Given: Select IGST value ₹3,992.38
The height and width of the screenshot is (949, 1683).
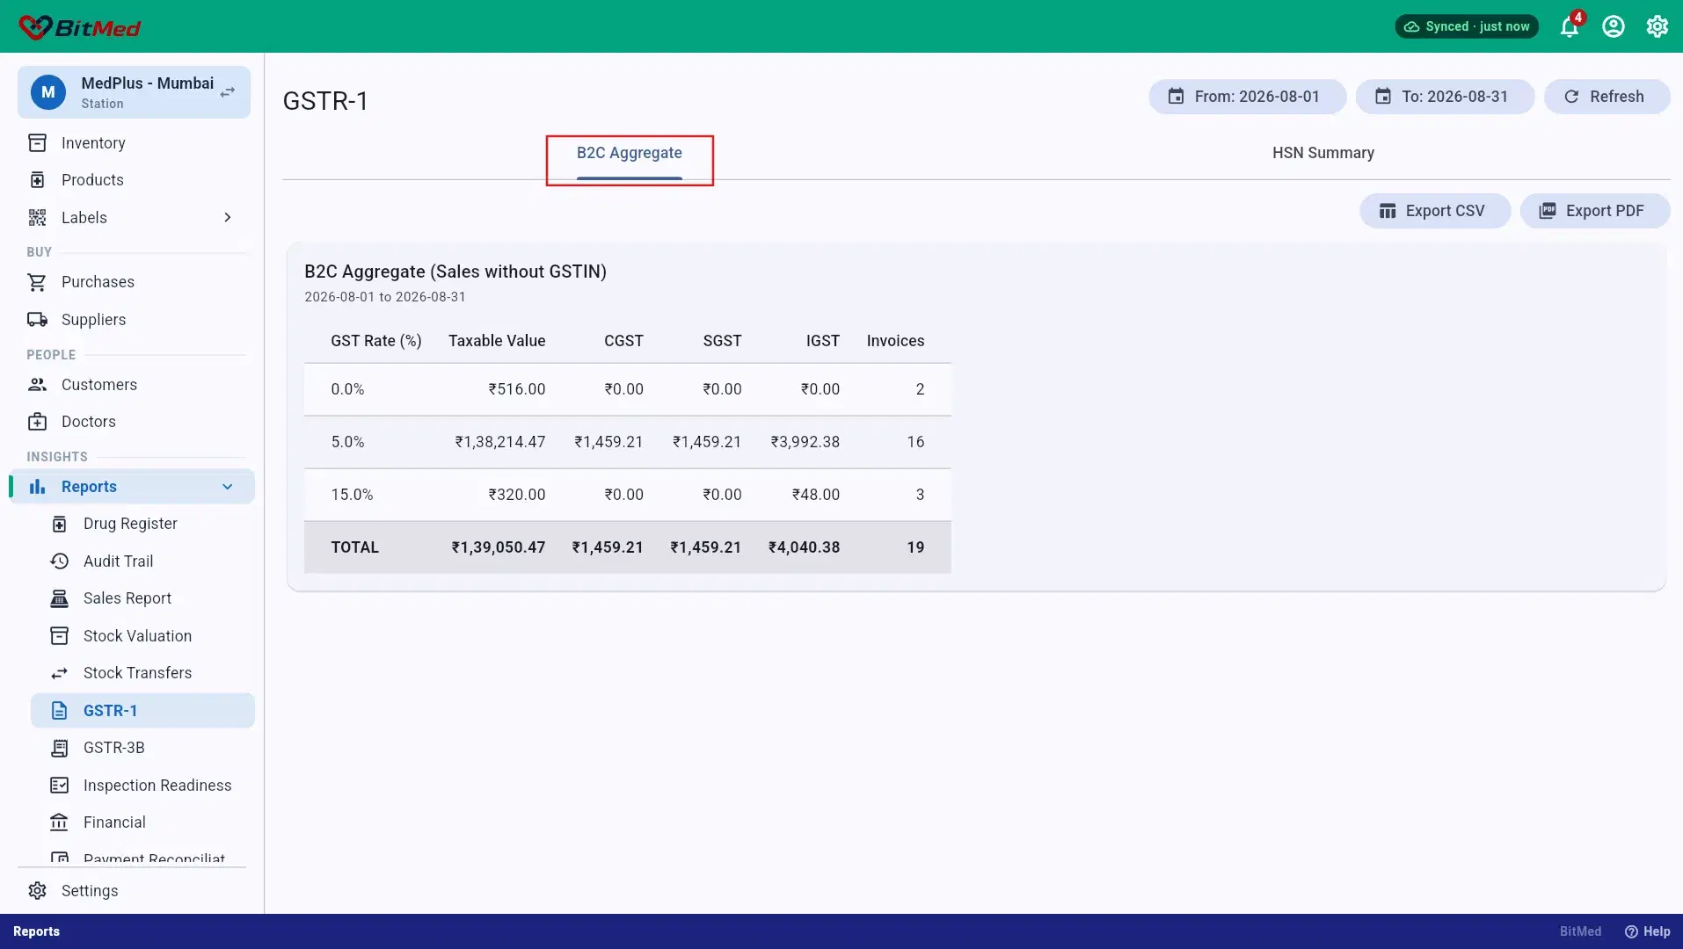Looking at the screenshot, I should (x=805, y=442).
